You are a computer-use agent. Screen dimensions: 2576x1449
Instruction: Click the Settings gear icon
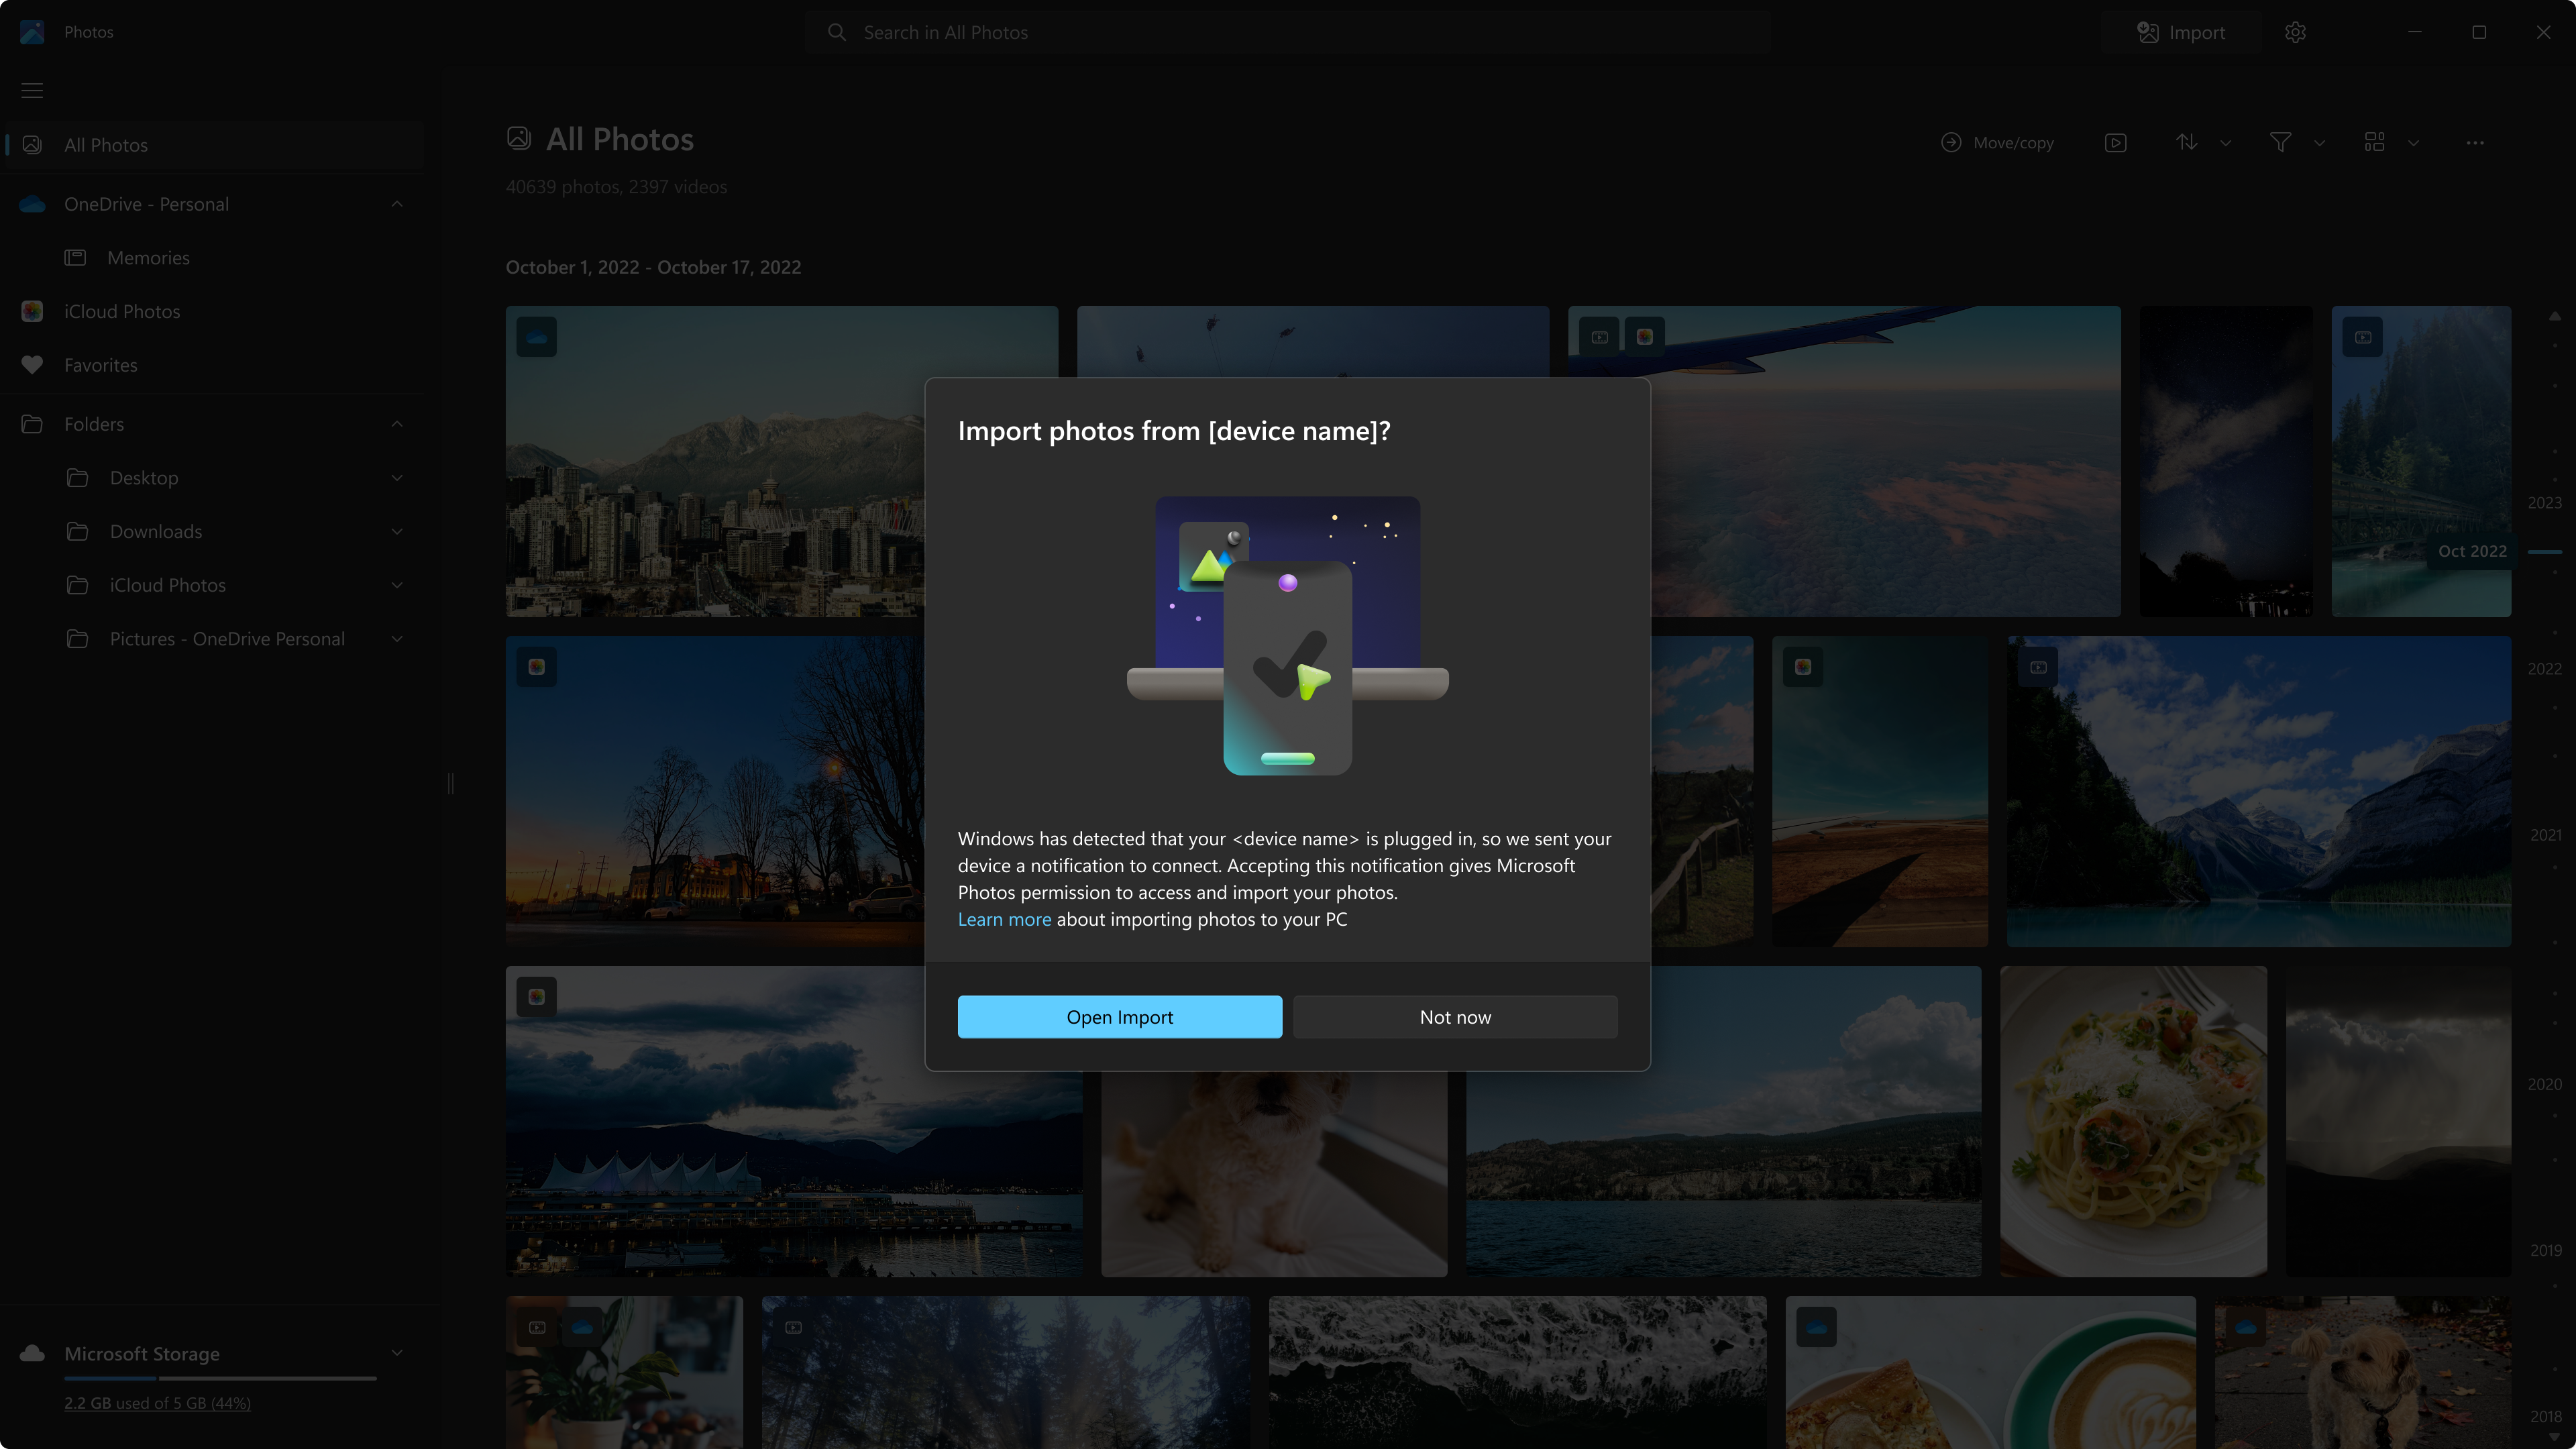[2295, 32]
